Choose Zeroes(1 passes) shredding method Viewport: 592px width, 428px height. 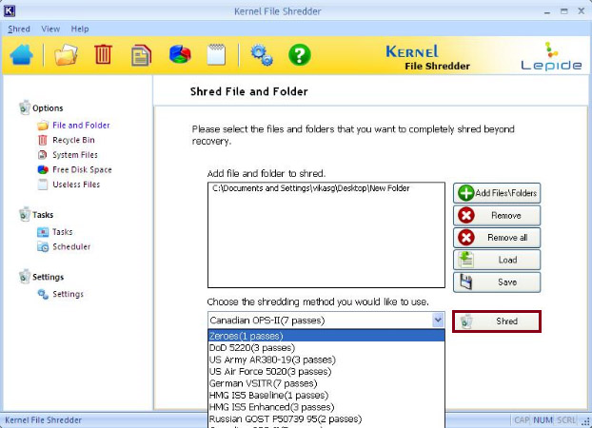click(x=326, y=336)
